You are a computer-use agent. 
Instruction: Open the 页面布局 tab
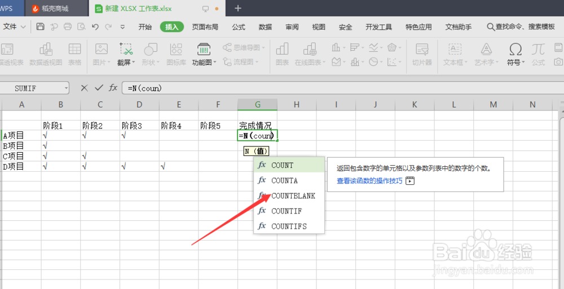[205, 27]
